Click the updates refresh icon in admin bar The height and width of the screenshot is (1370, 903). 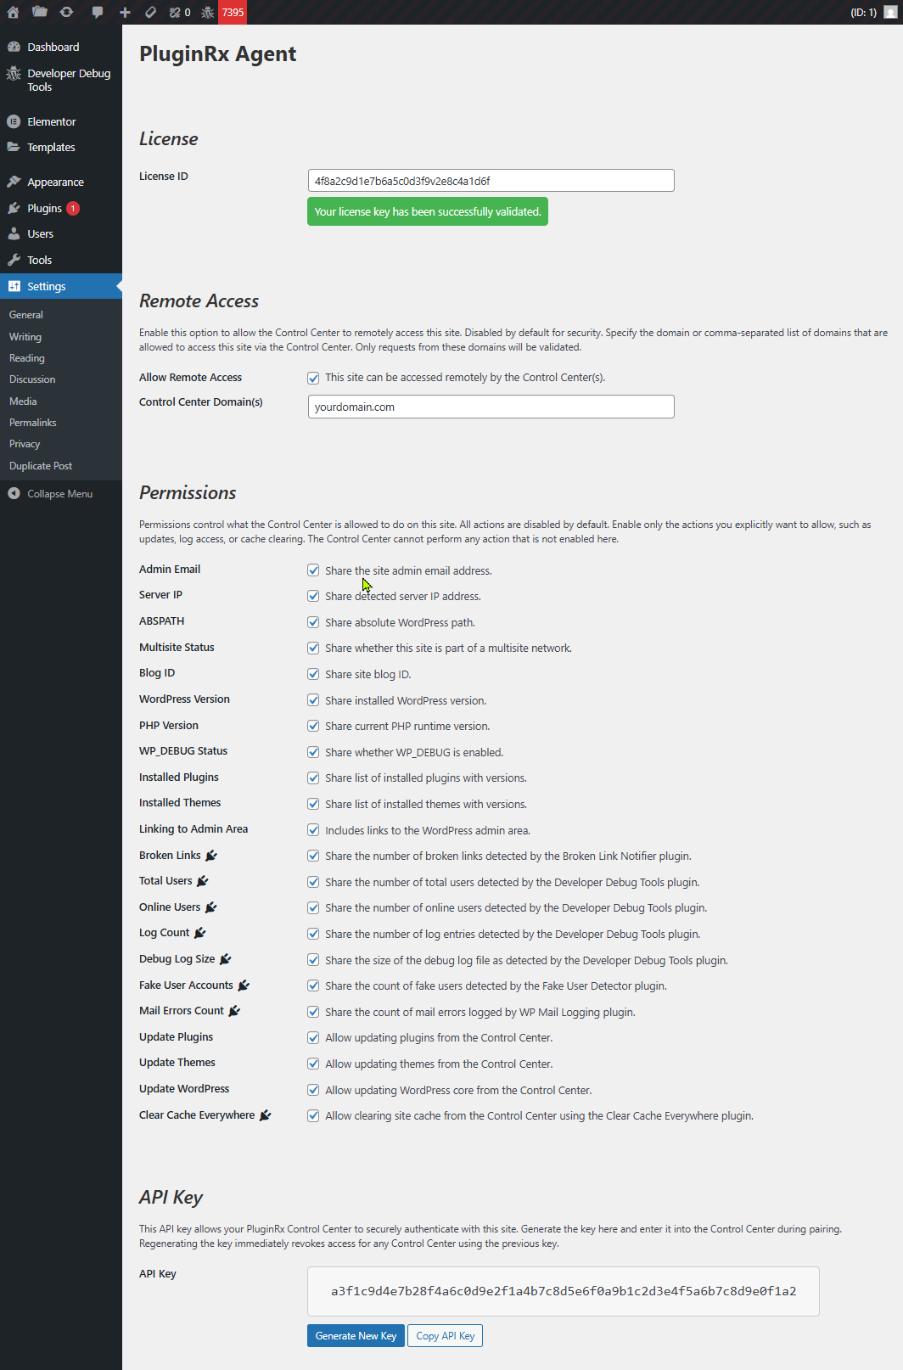click(x=66, y=12)
